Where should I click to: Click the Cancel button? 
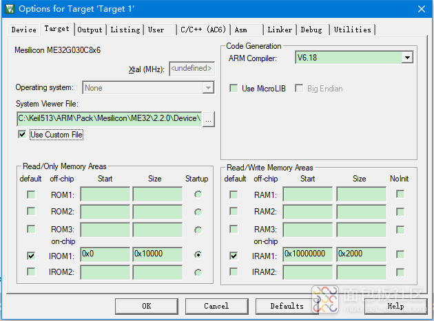tap(216, 306)
